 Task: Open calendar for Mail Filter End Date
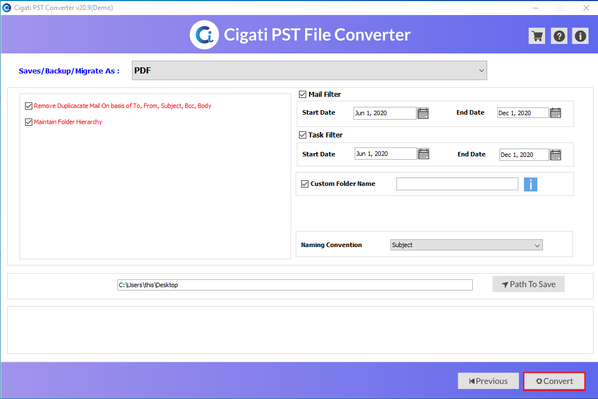tap(555, 113)
